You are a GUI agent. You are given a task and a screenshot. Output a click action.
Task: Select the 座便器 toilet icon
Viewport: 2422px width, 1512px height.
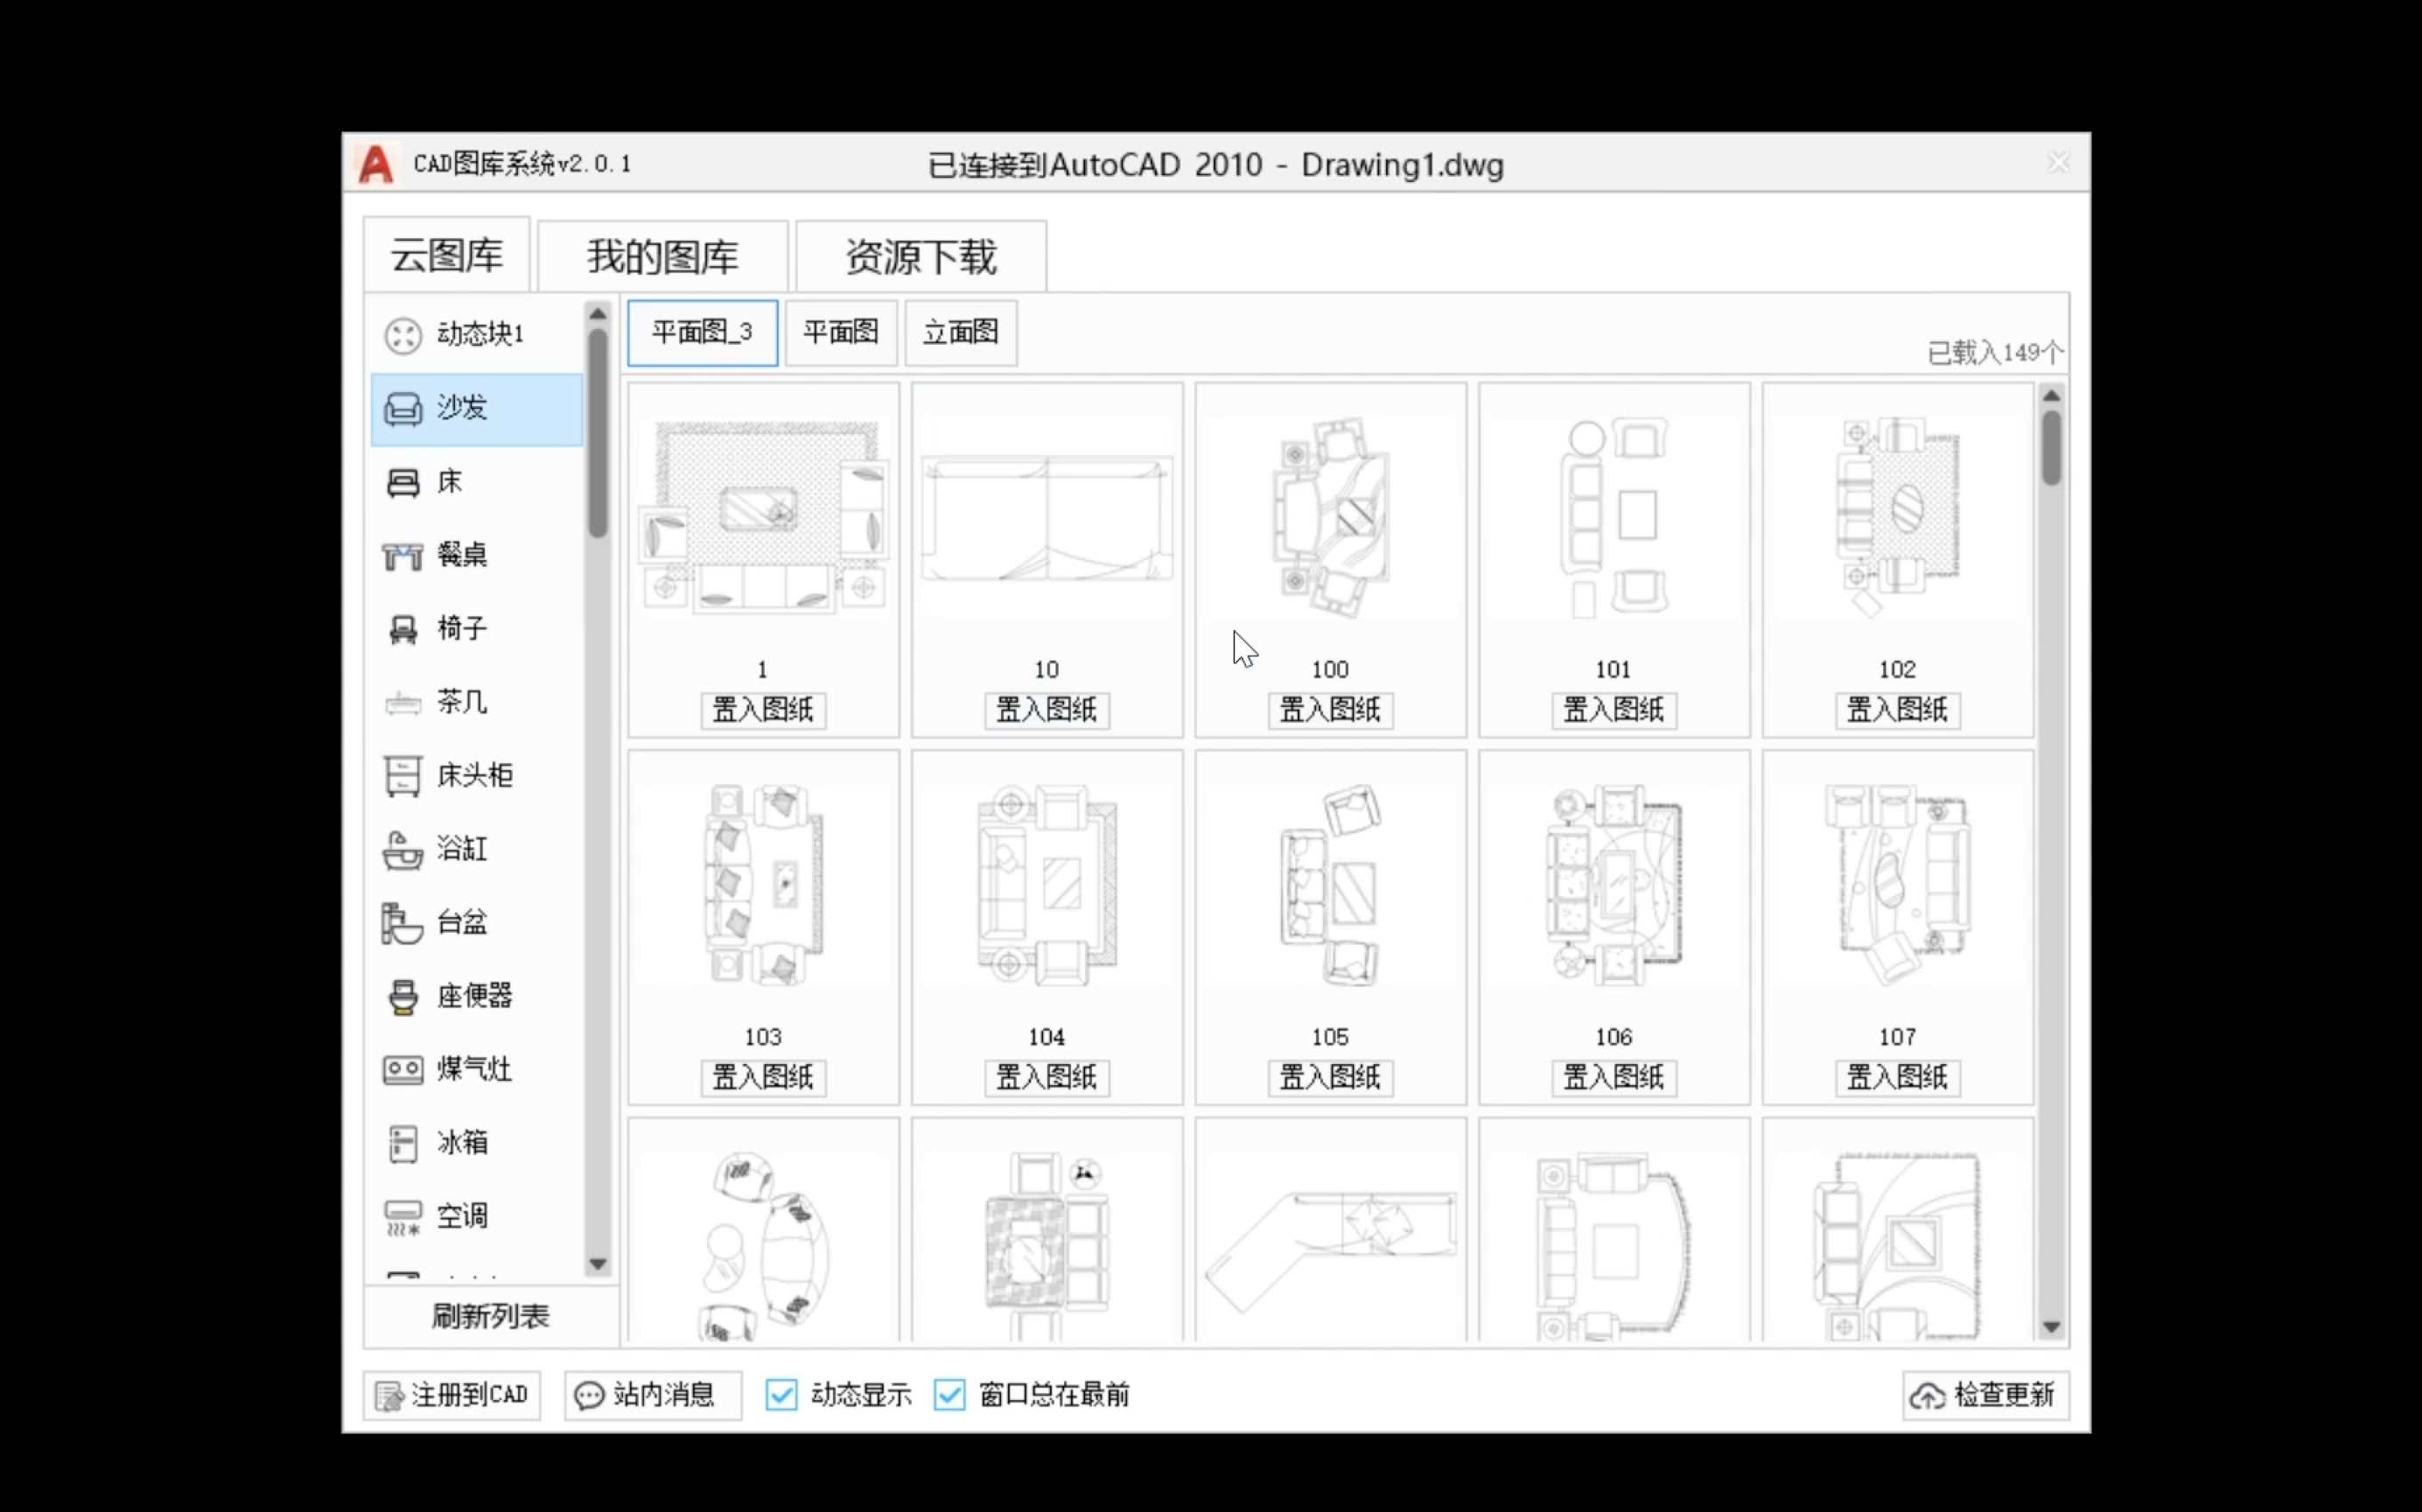pyautogui.click(x=403, y=997)
